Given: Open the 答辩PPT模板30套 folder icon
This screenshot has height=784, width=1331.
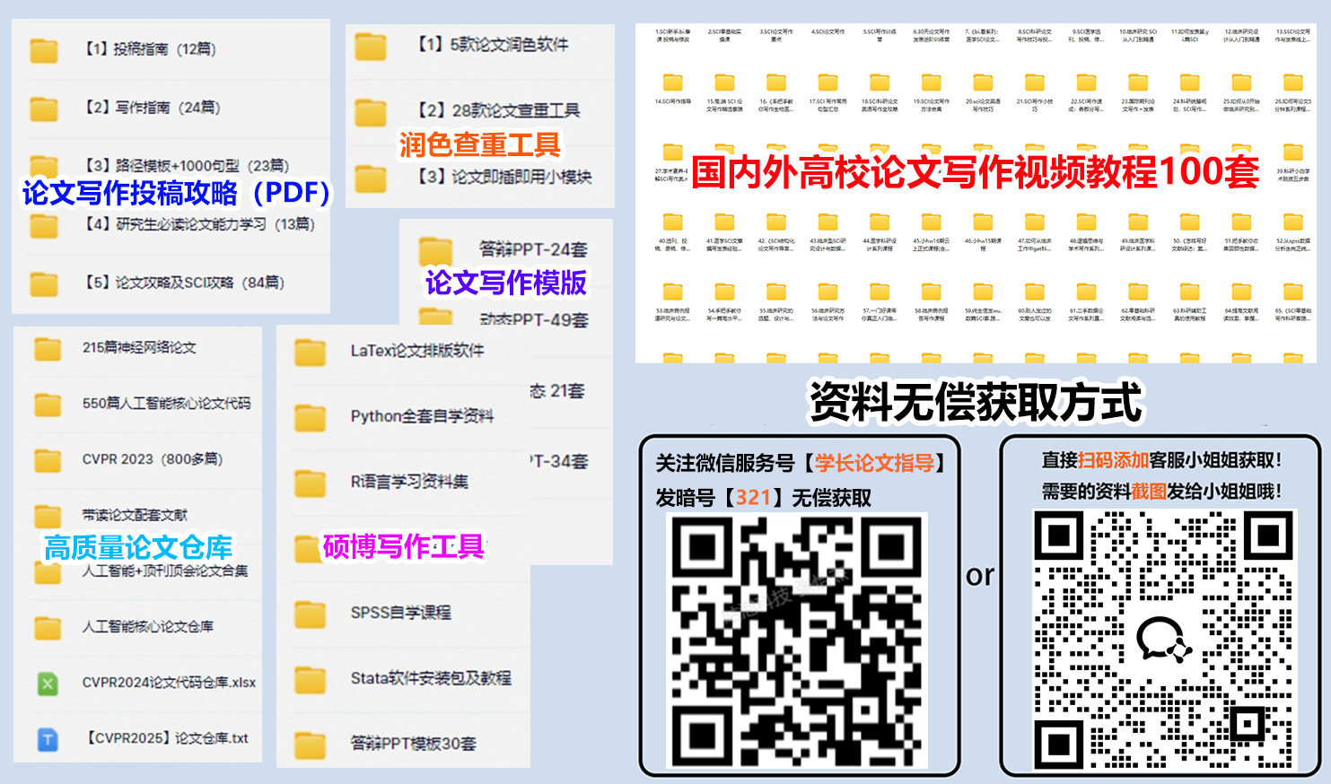Looking at the screenshot, I should (x=310, y=745).
